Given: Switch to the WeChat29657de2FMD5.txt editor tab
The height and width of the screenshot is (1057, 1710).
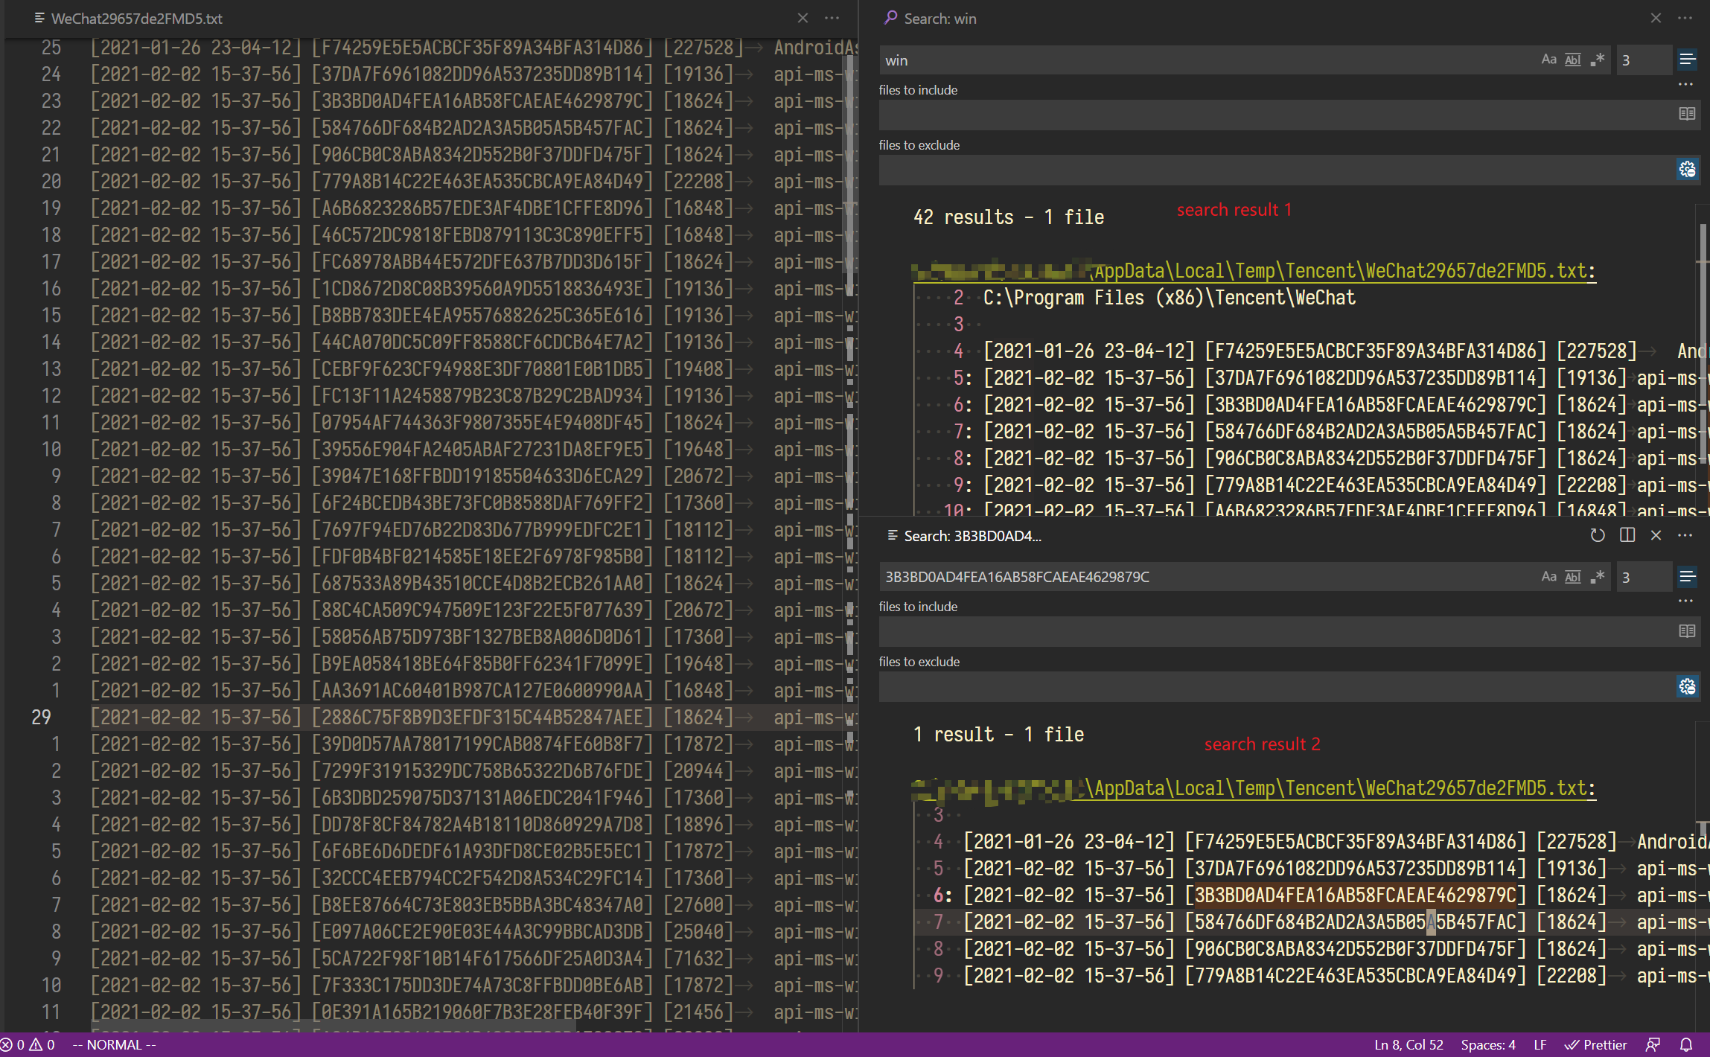Looking at the screenshot, I should [134, 18].
